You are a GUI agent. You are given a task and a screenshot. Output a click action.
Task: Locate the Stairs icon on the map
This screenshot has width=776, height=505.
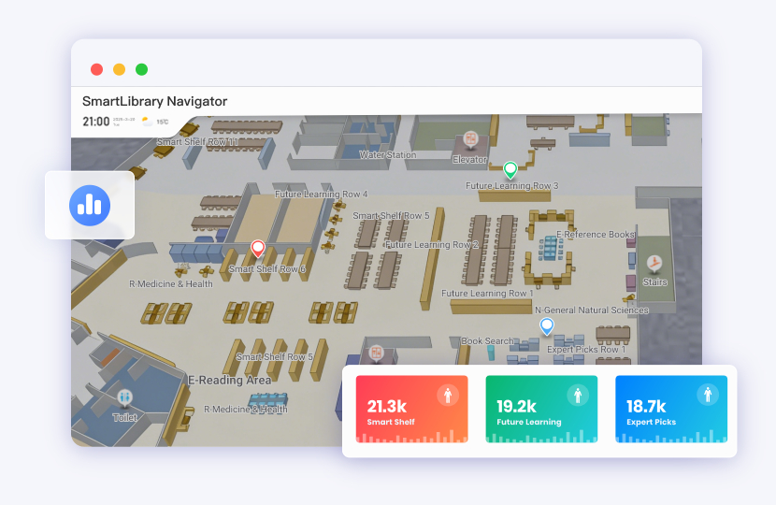coord(654,264)
